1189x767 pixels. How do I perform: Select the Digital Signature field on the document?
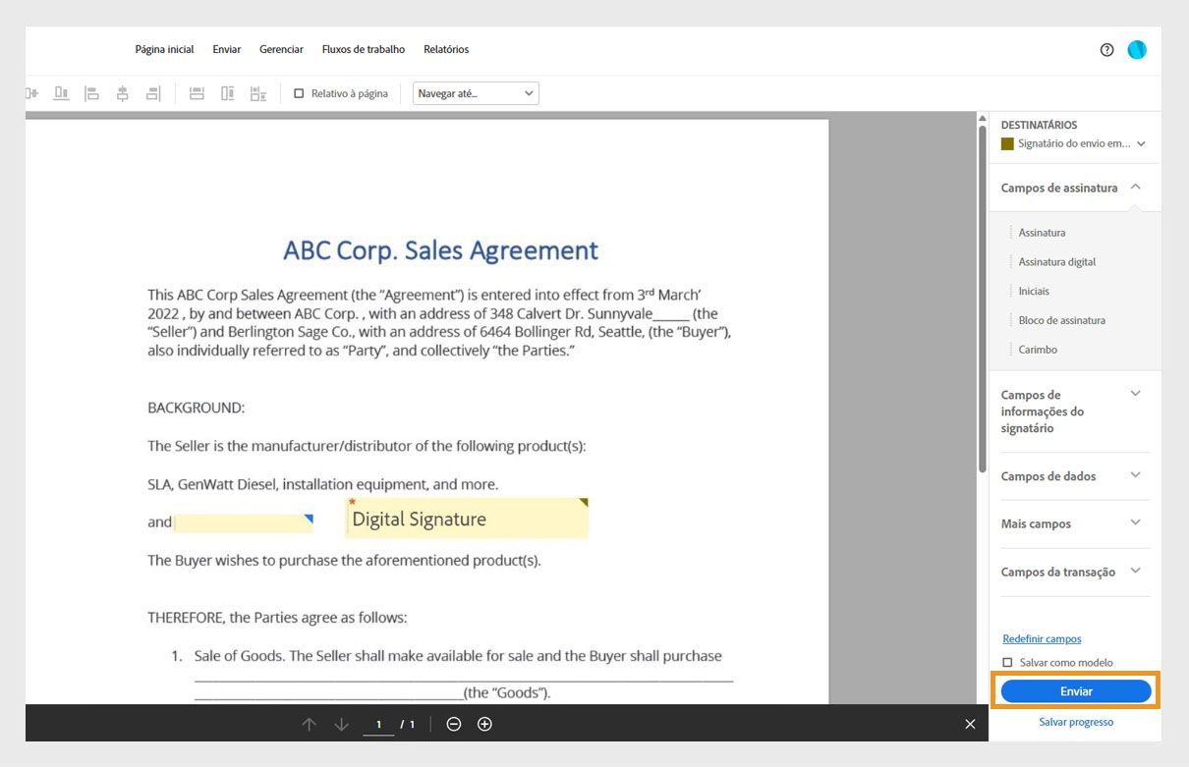pyautogui.click(x=466, y=518)
